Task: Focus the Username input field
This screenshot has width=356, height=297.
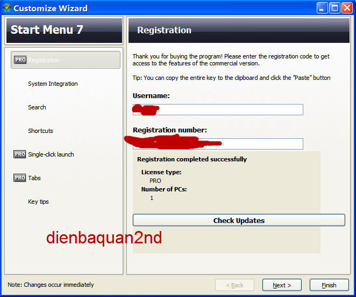Action: point(218,109)
